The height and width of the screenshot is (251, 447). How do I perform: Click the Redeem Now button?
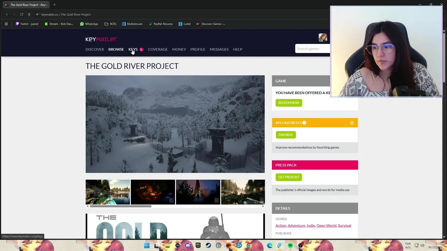coord(289,103)
